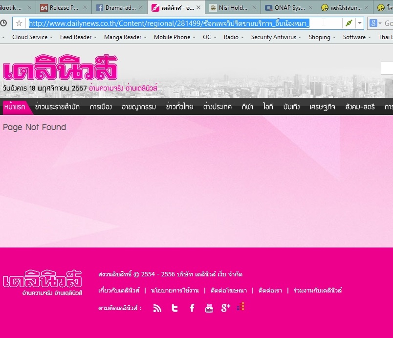393x338 pixels.
Task: Open the search engine selector dropdown arrow
Action: 380,23
